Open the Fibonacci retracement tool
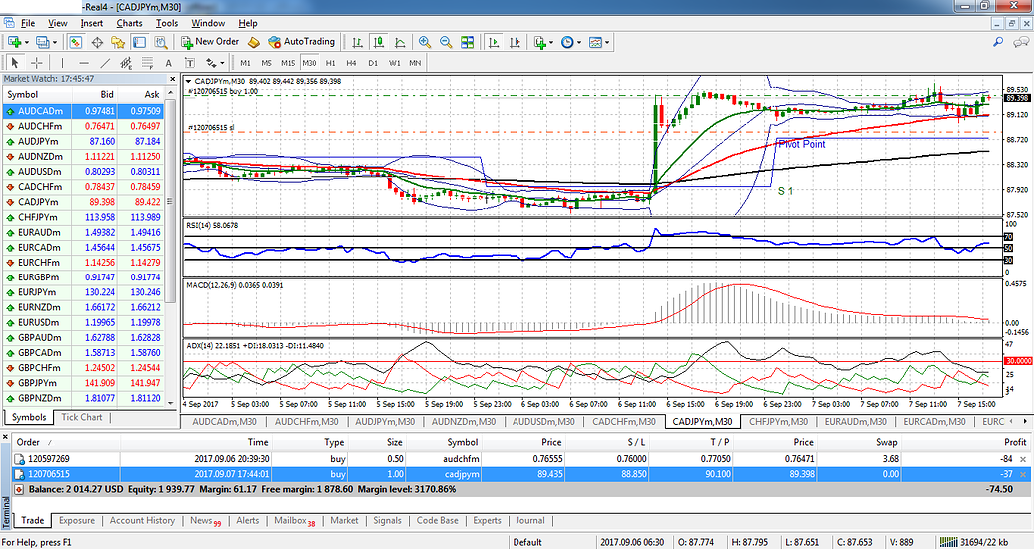The height and width of the screenshot is (549, 1034). pyautogui.click(x=149, y=62)
